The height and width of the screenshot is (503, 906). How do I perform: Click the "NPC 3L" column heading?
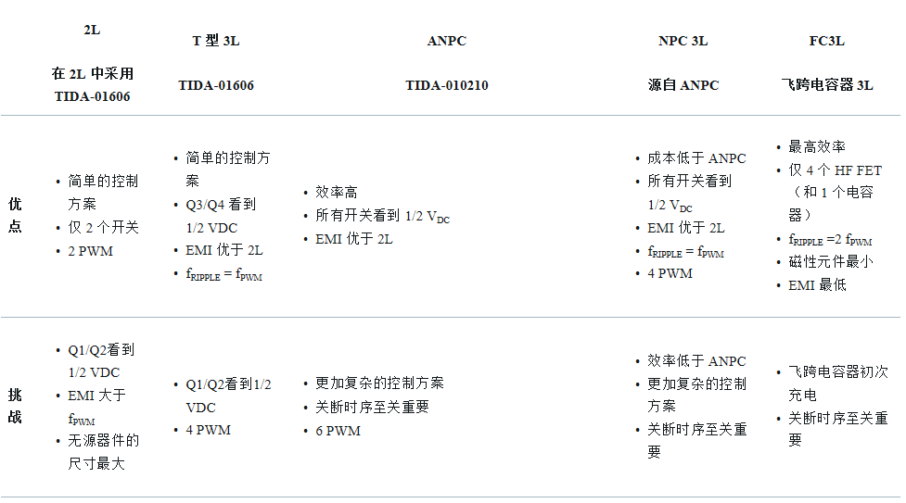[x=683, y=41]
